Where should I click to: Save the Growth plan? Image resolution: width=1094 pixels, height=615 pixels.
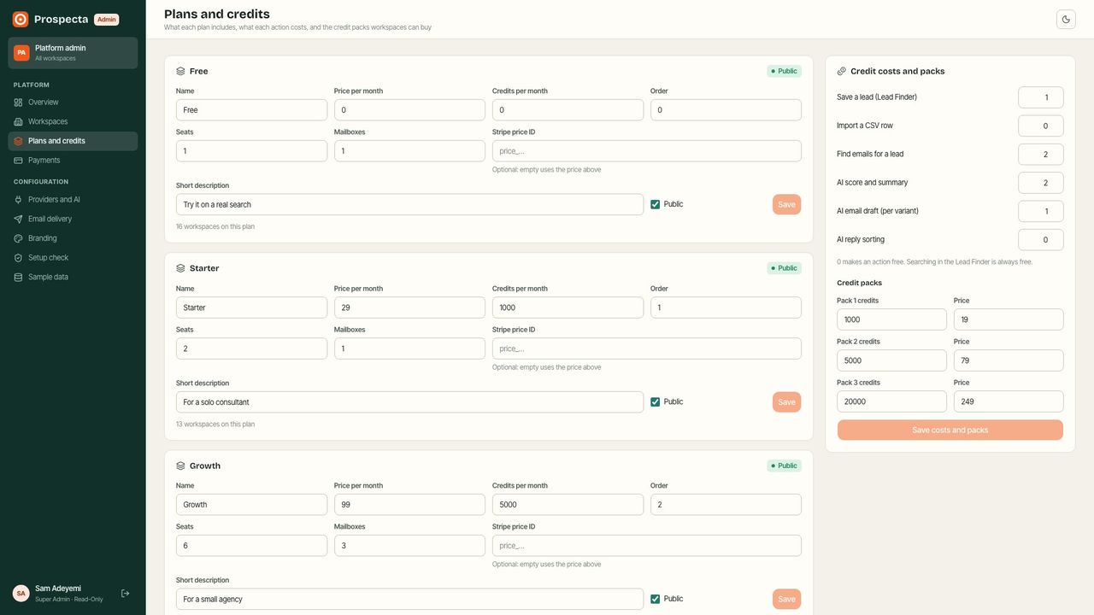pyautogui.click(x=786, y=599)
